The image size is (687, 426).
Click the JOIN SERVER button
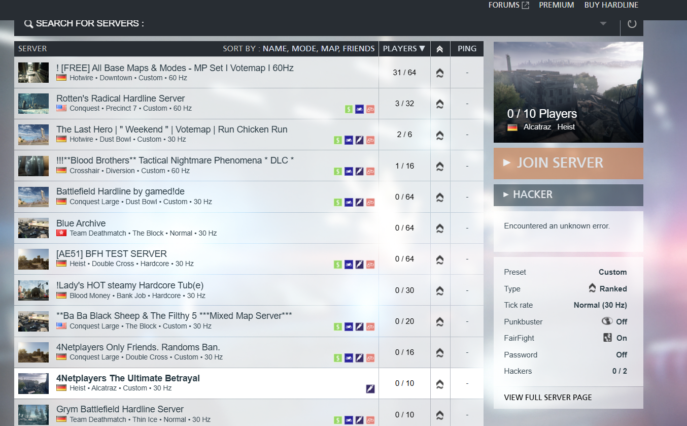pos(568,163)
